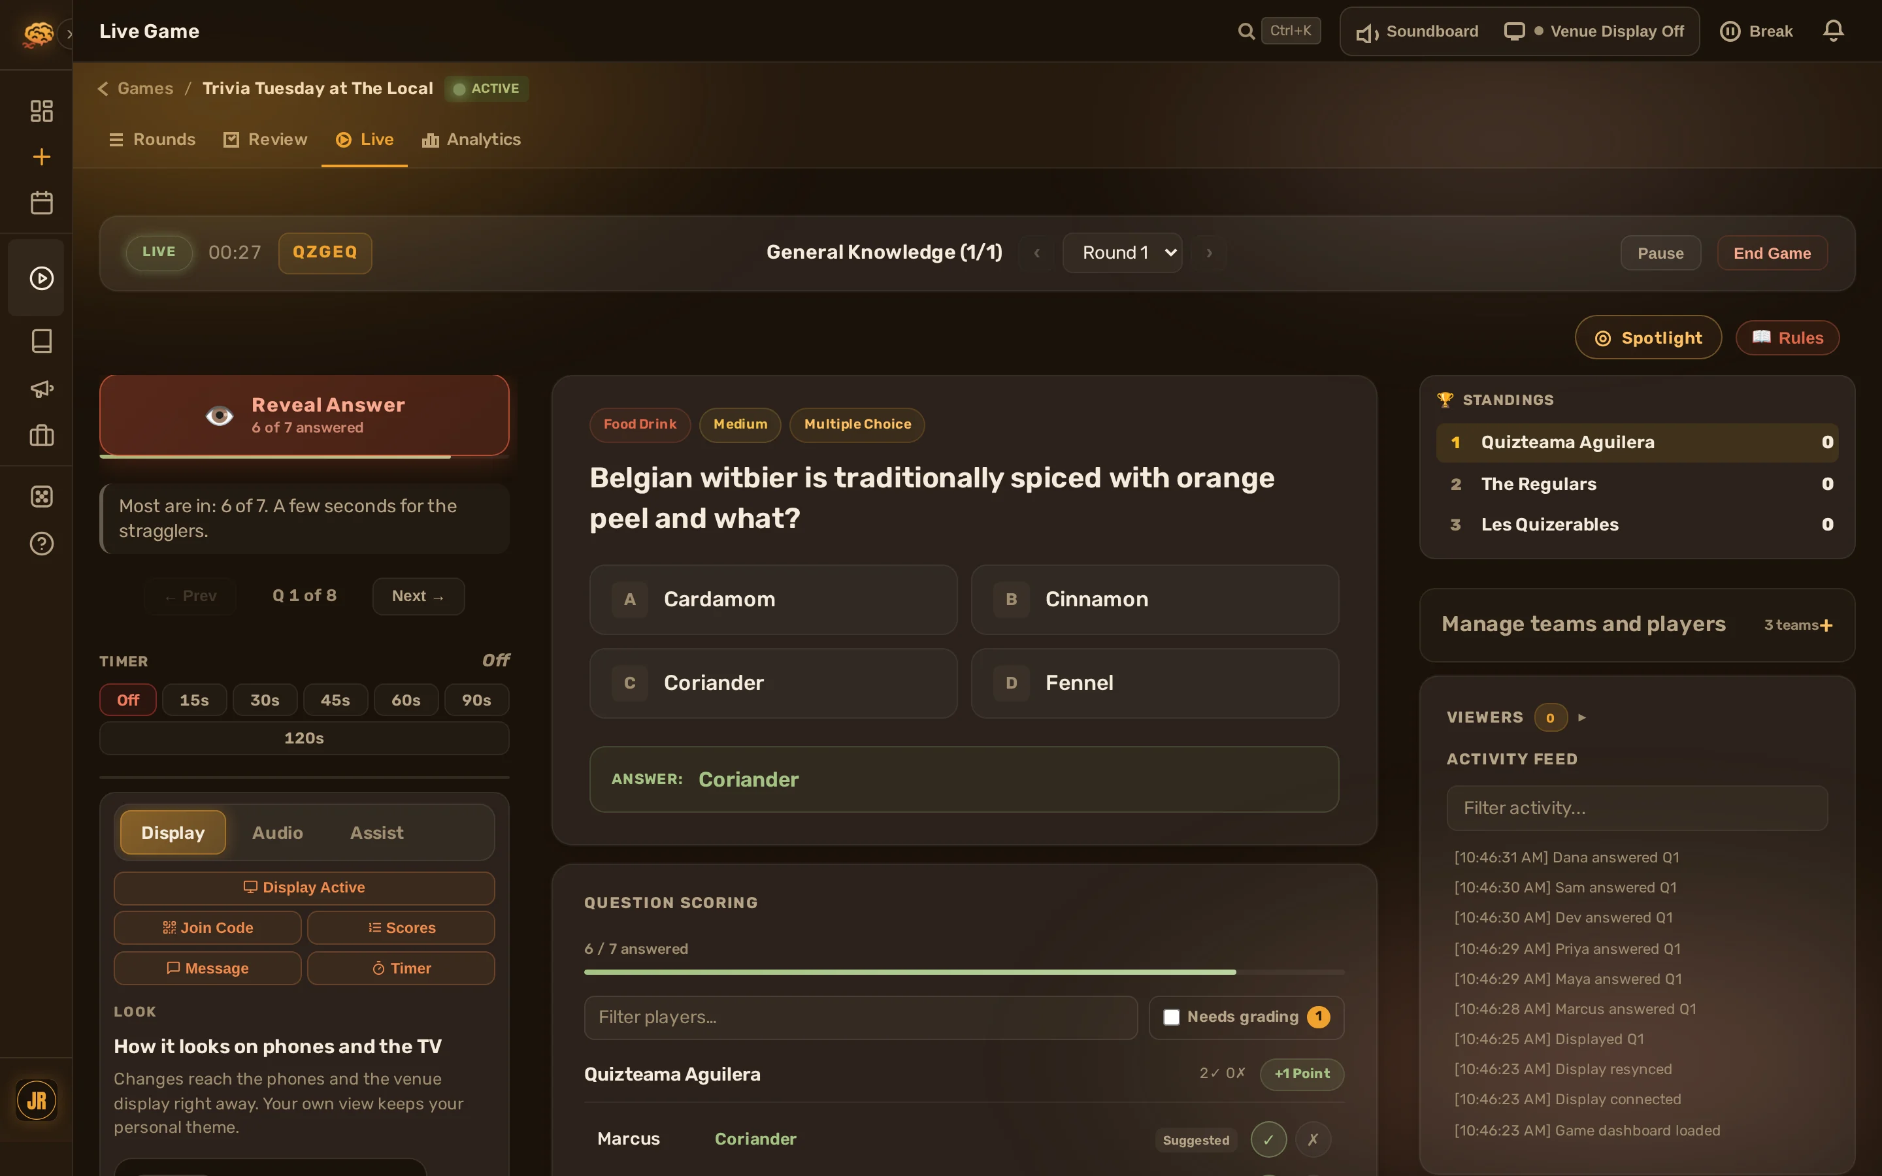Click the Filter players input field

point(860,1017)
